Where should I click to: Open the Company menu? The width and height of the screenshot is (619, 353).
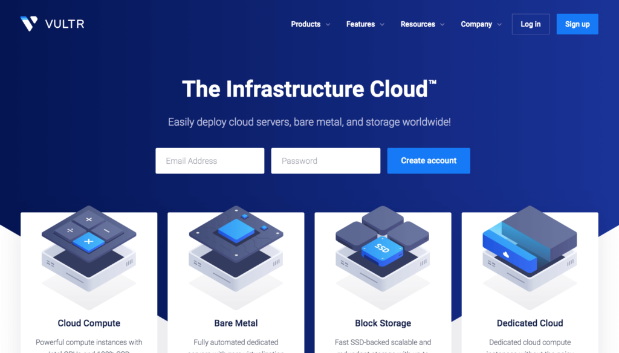point(476,24)
